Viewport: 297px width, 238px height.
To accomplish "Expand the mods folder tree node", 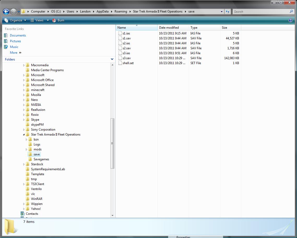I will (x=27, y=150).
